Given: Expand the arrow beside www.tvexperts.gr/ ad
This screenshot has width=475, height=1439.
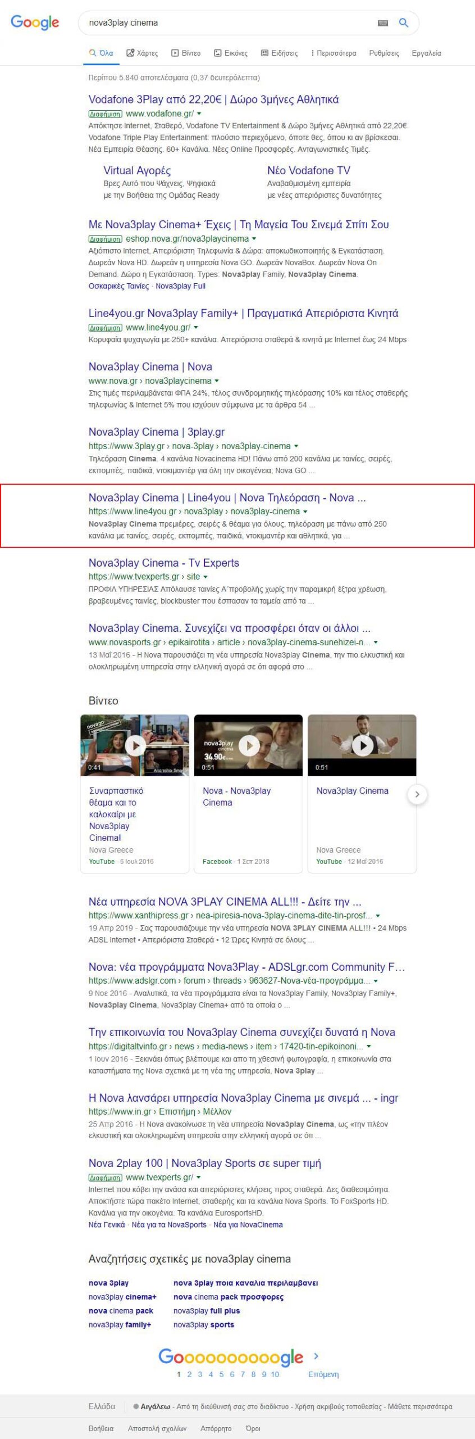Looking at the screenshot, I should pyautogui.click(x=198, y=1178).
